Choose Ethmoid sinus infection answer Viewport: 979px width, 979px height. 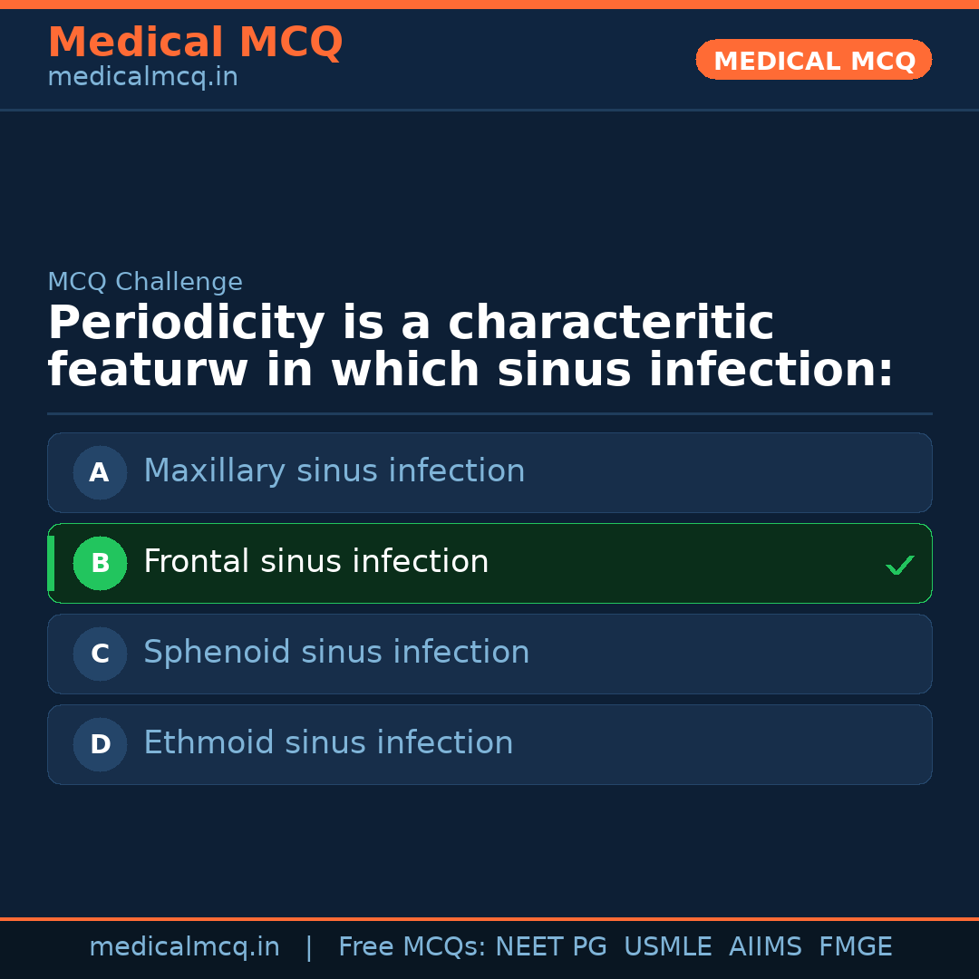[328, 743]
